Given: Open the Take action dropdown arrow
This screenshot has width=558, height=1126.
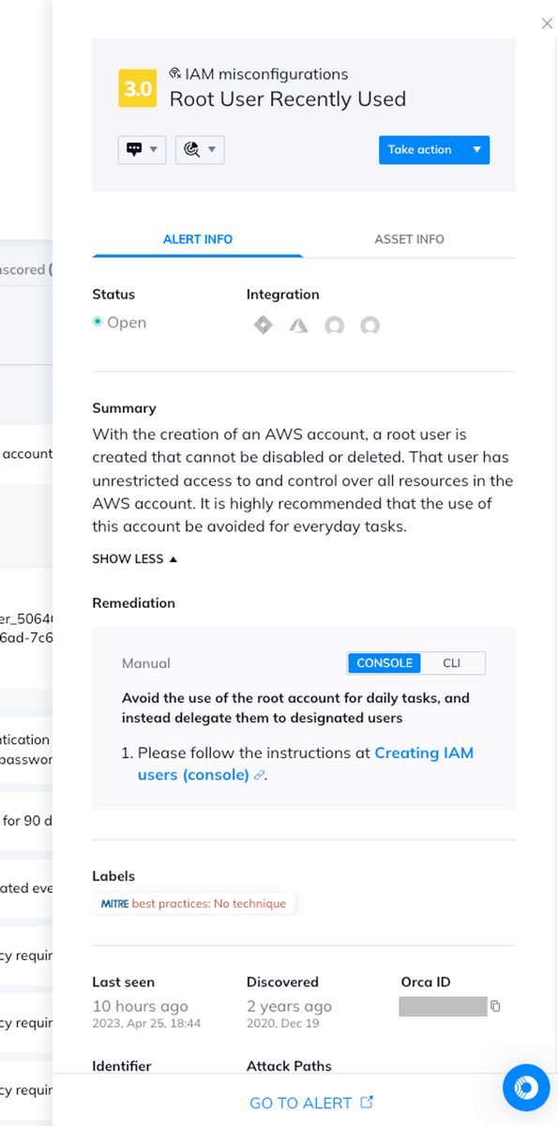Looking at the screenshot, I should point(477,149).
